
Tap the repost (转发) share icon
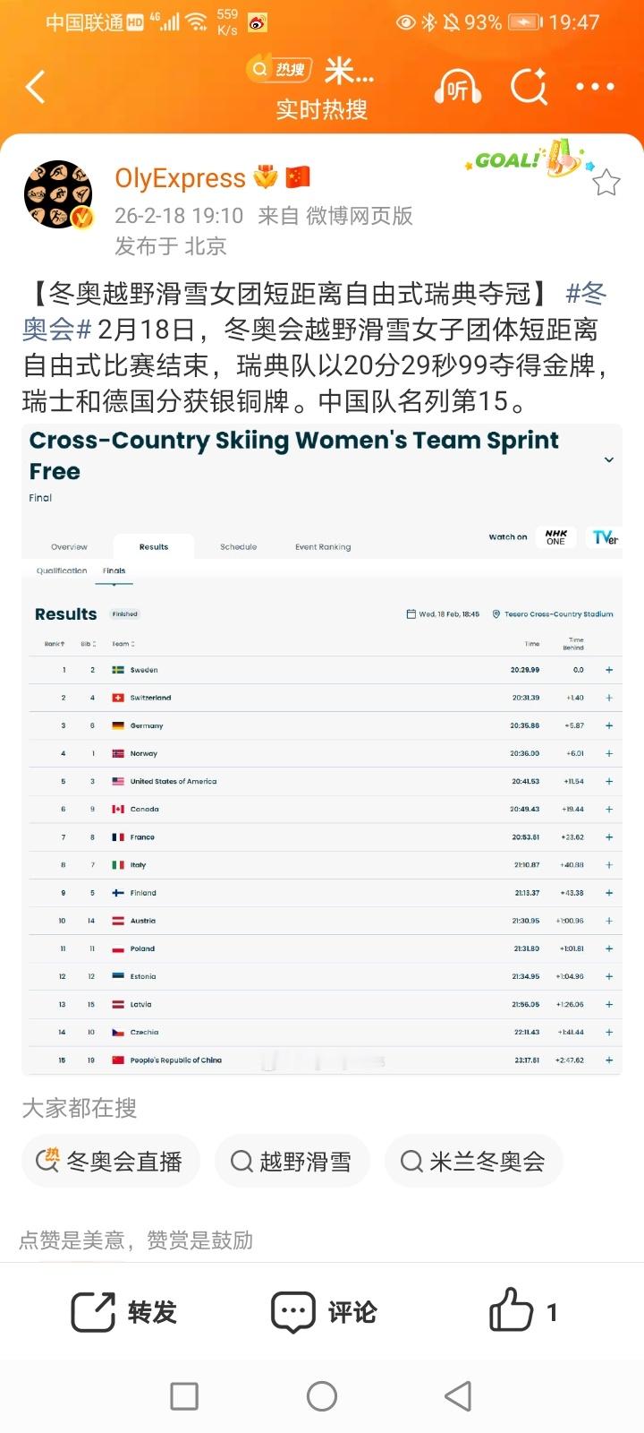[x=94, y=1312]
